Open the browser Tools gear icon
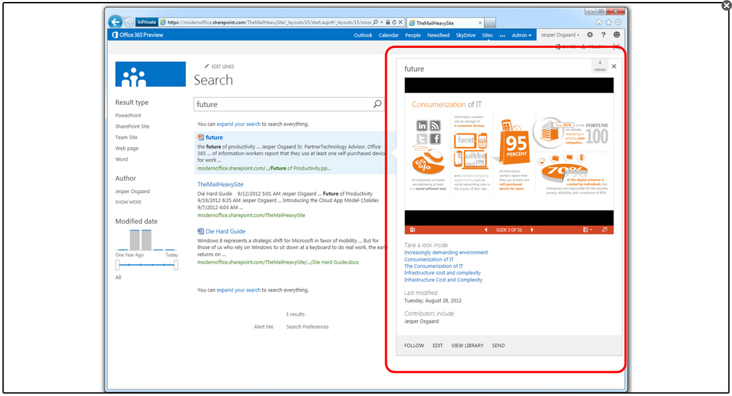The height and width of the screenshot is (396, 732). (x=619, y=22)
